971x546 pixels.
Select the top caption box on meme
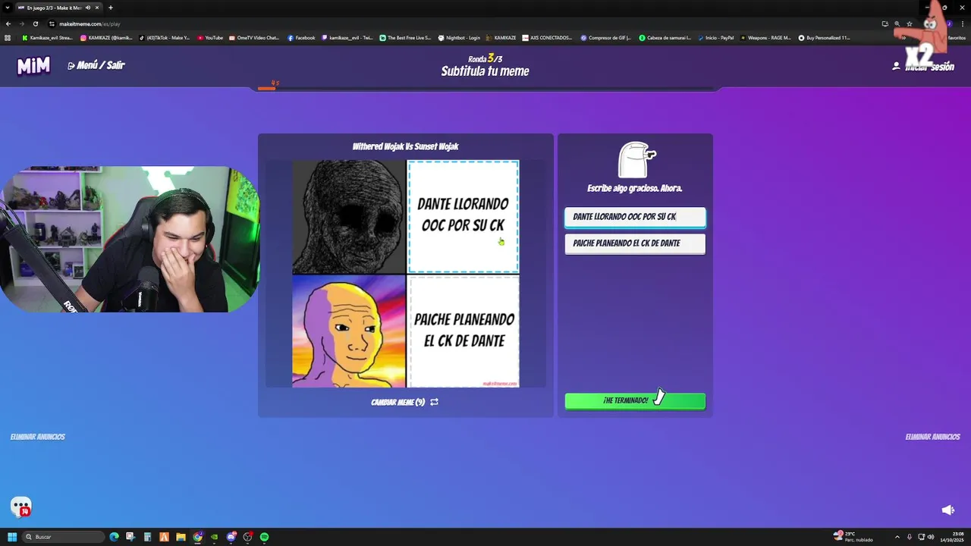(x=464, y=216)
